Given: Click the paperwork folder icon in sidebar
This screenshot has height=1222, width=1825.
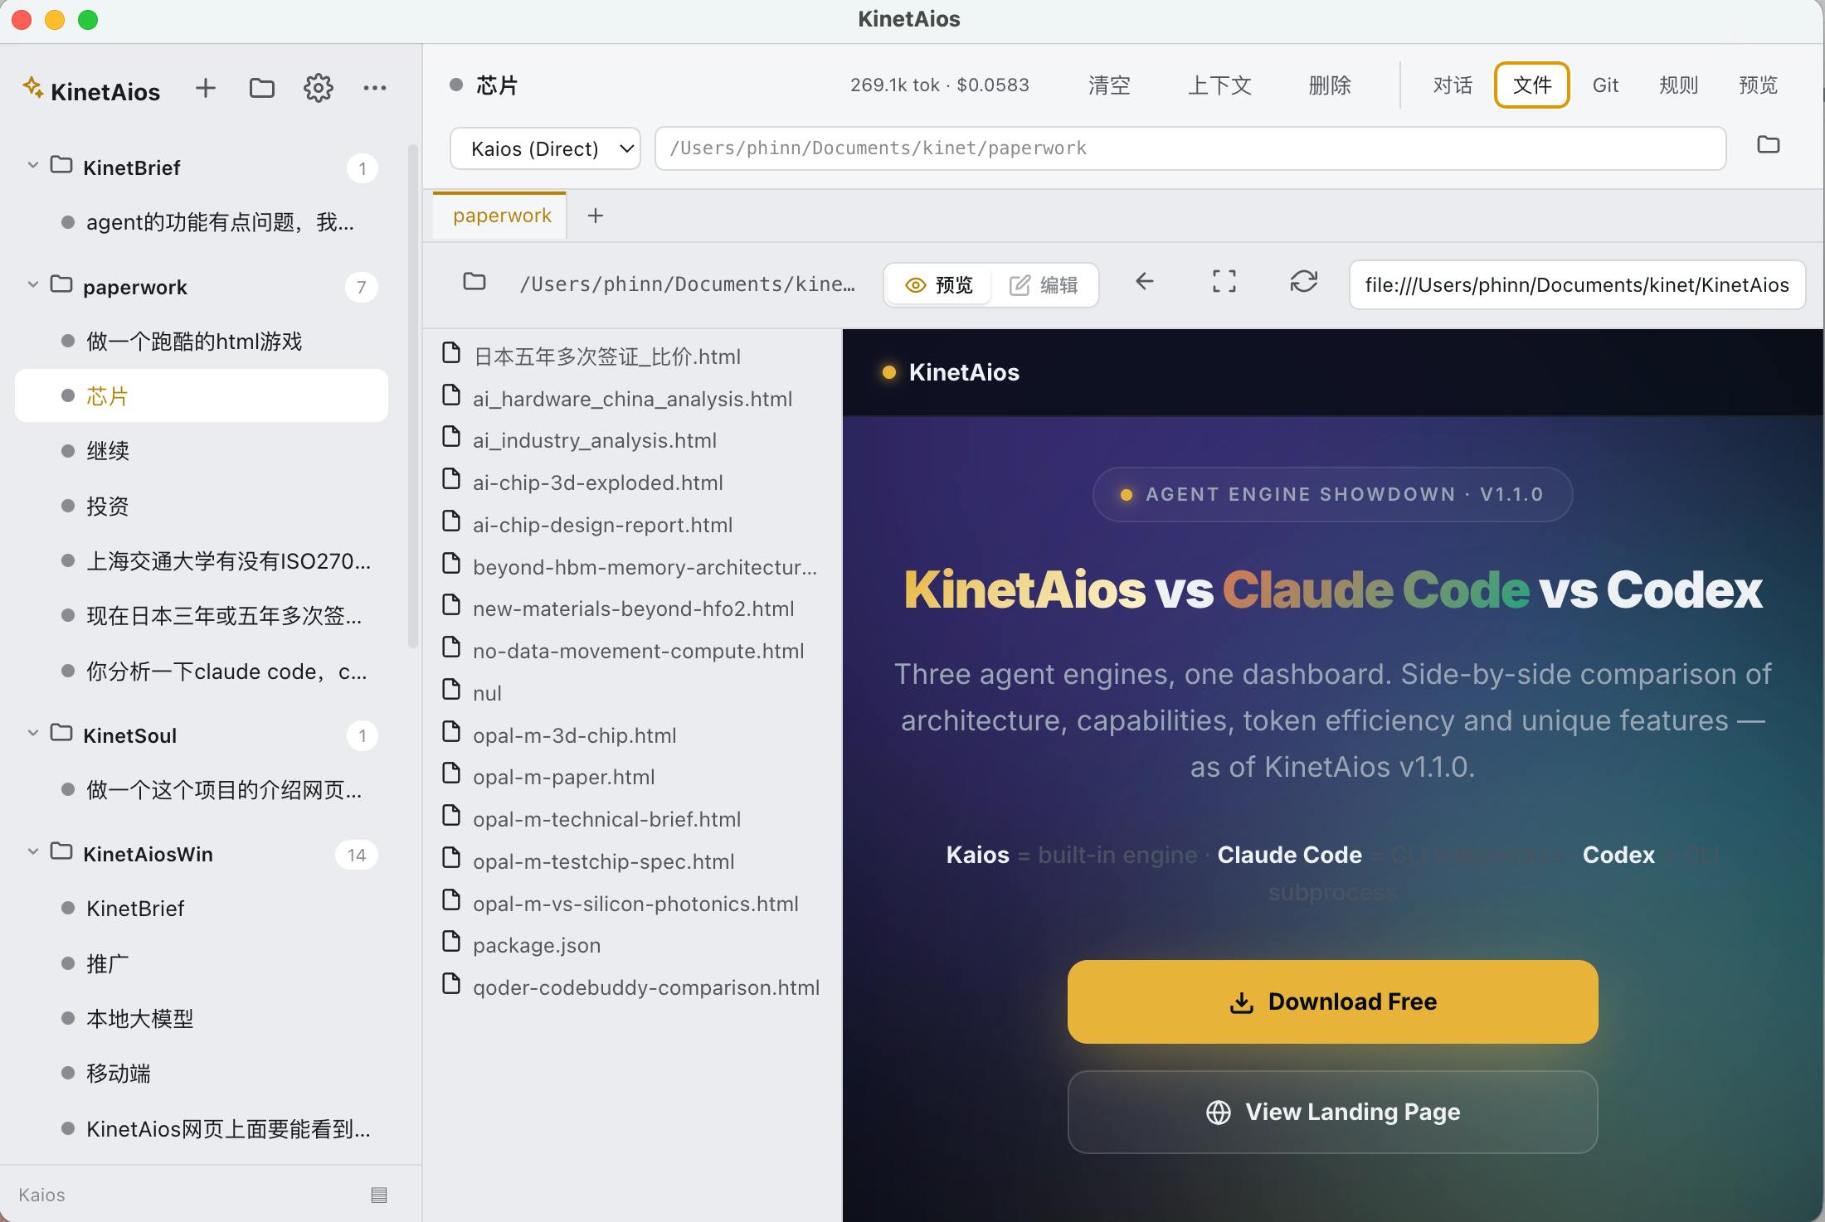Looking at the screenshot, I should point(61,284).
